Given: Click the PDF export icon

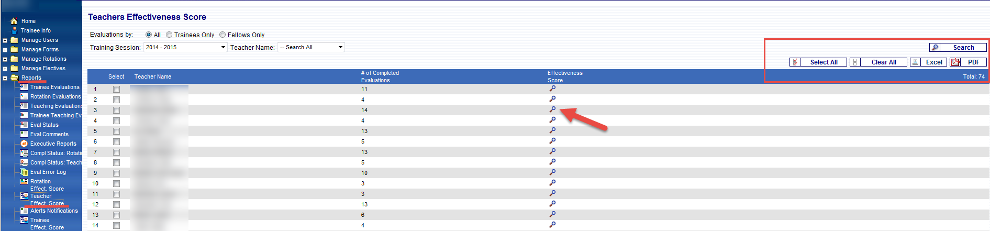Looking at the screenshot, I should 955,62.
